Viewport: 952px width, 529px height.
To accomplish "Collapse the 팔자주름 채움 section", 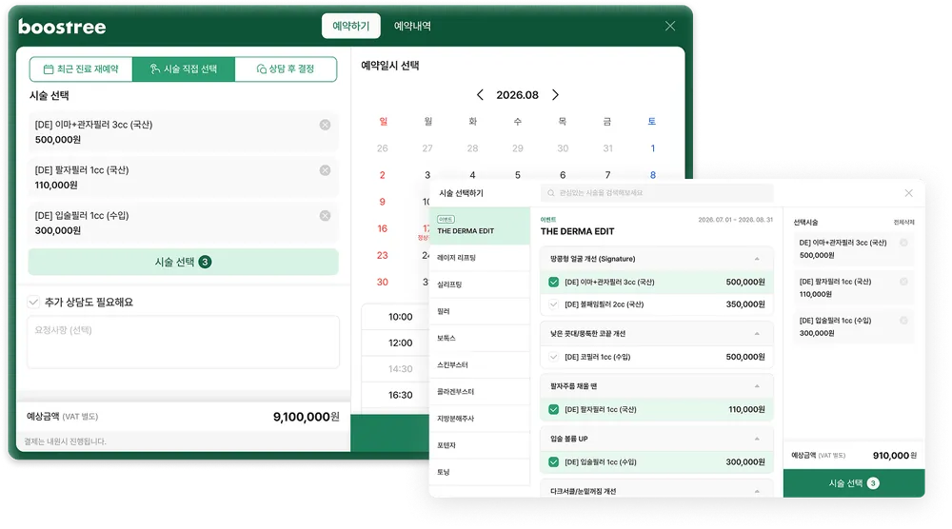I will coord(757,386).
